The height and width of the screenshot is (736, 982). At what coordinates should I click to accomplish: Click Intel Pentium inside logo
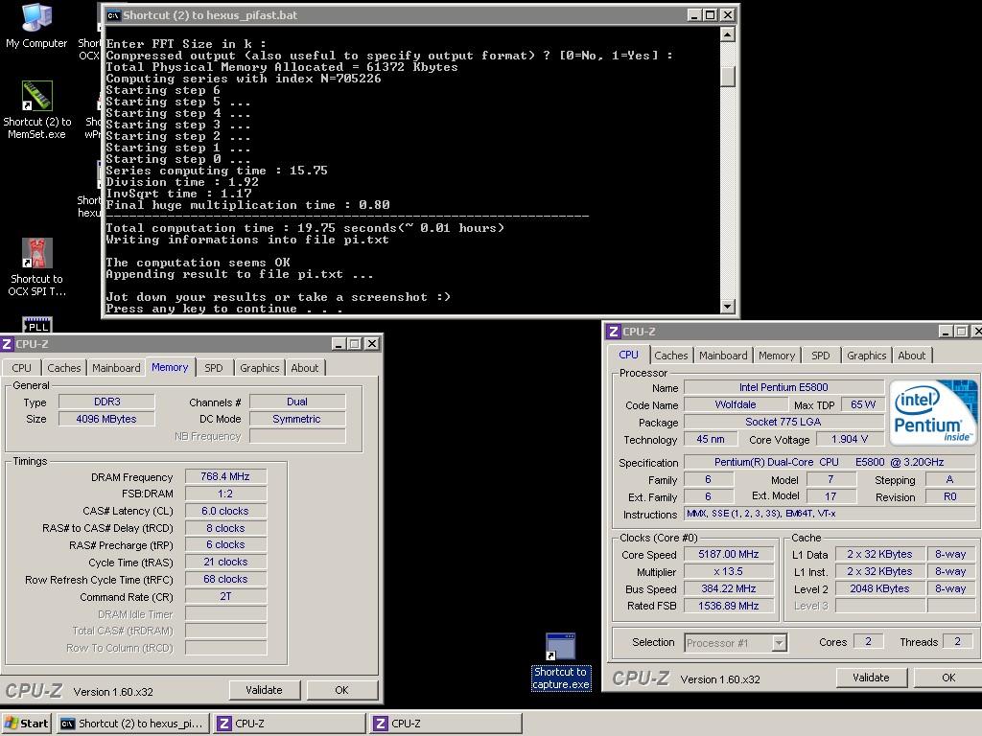[933, 412]
